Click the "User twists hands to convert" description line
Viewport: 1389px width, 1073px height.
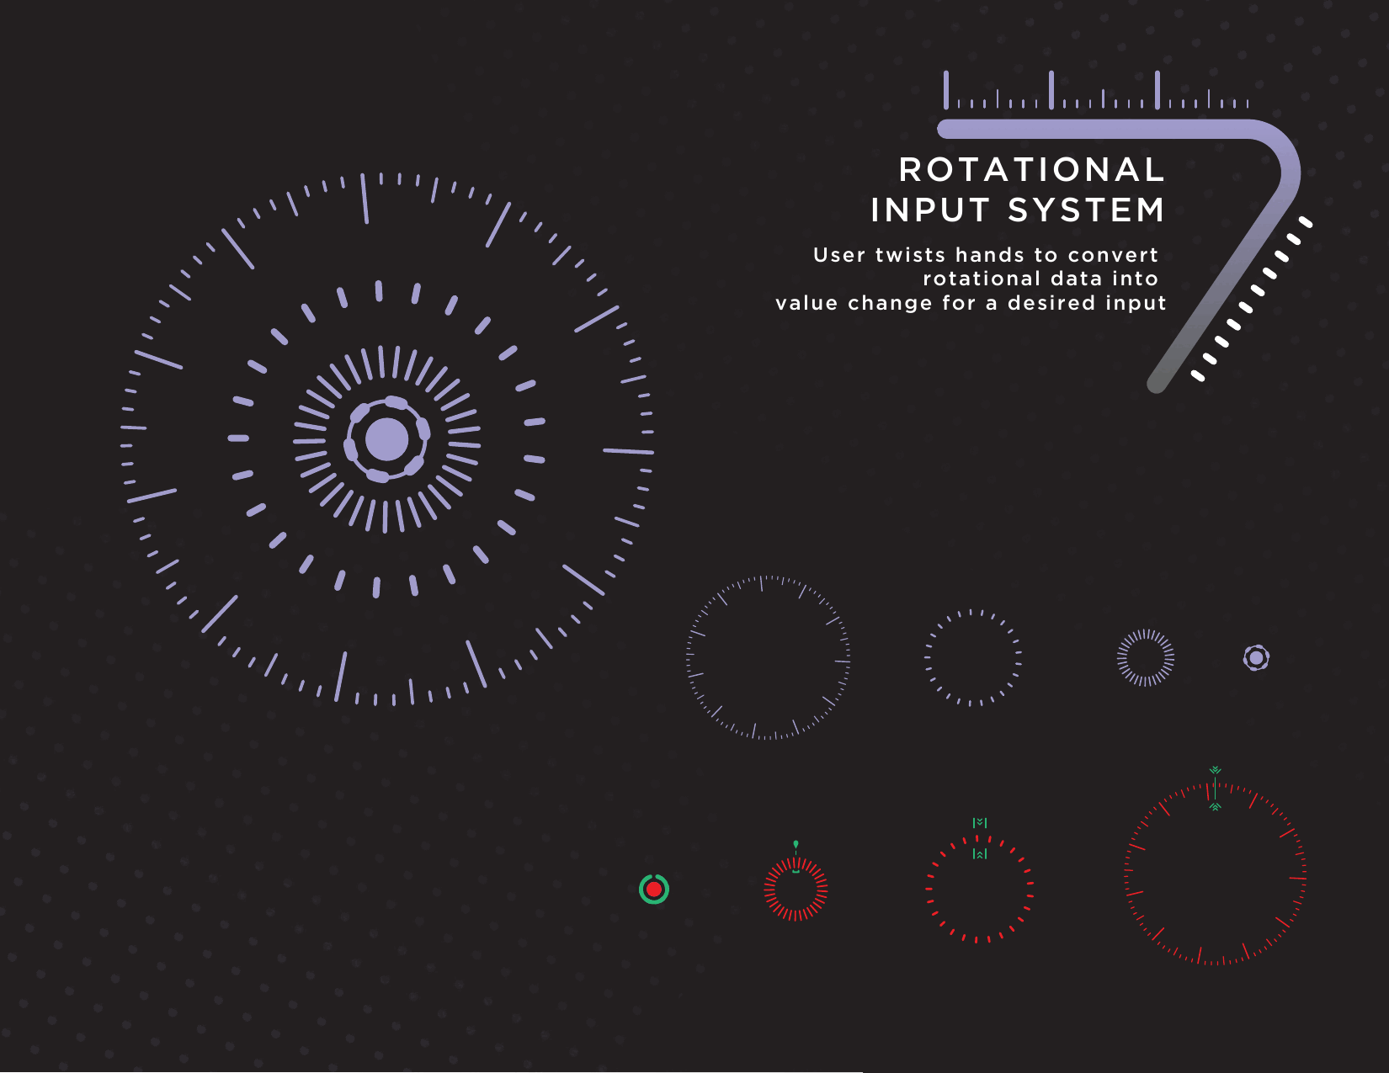pos(985,255)
